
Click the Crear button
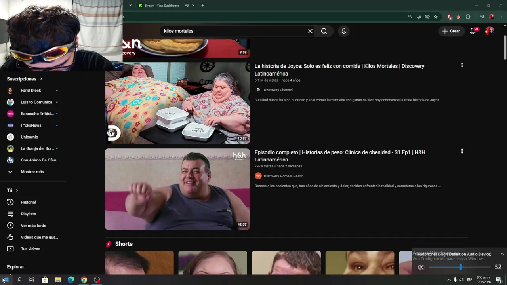(451, 31)
